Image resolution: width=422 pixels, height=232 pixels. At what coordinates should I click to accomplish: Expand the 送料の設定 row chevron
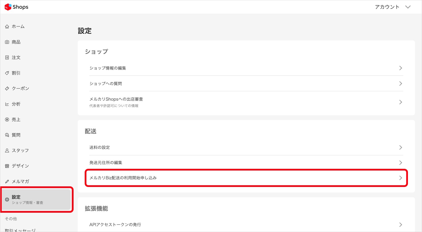[x=401, y=147]
